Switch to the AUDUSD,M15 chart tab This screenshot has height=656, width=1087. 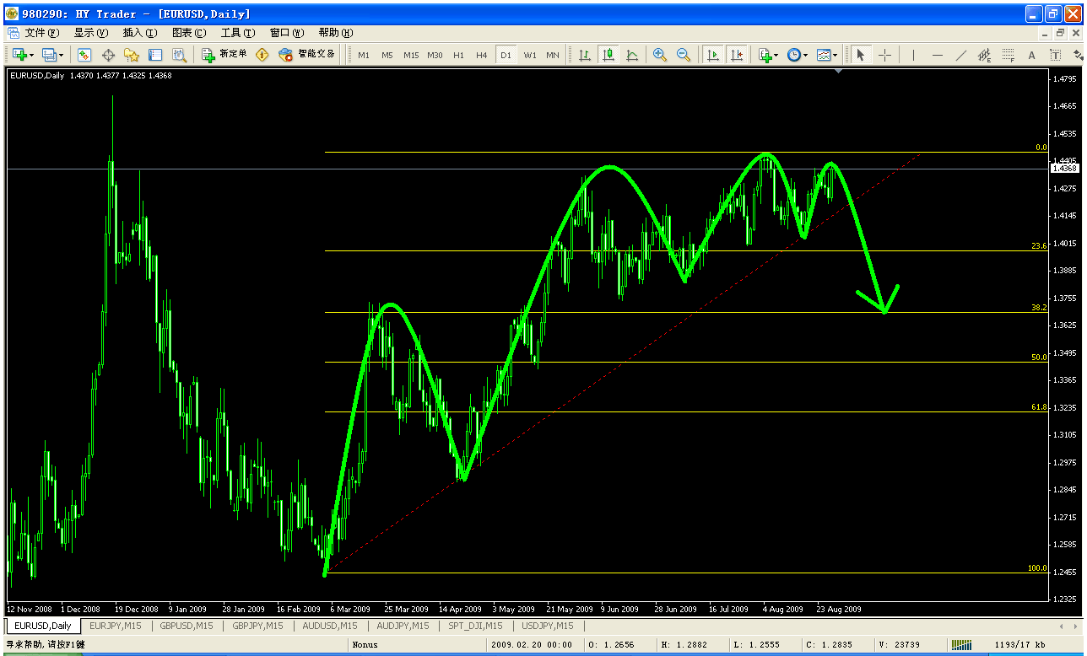point(331,626)
